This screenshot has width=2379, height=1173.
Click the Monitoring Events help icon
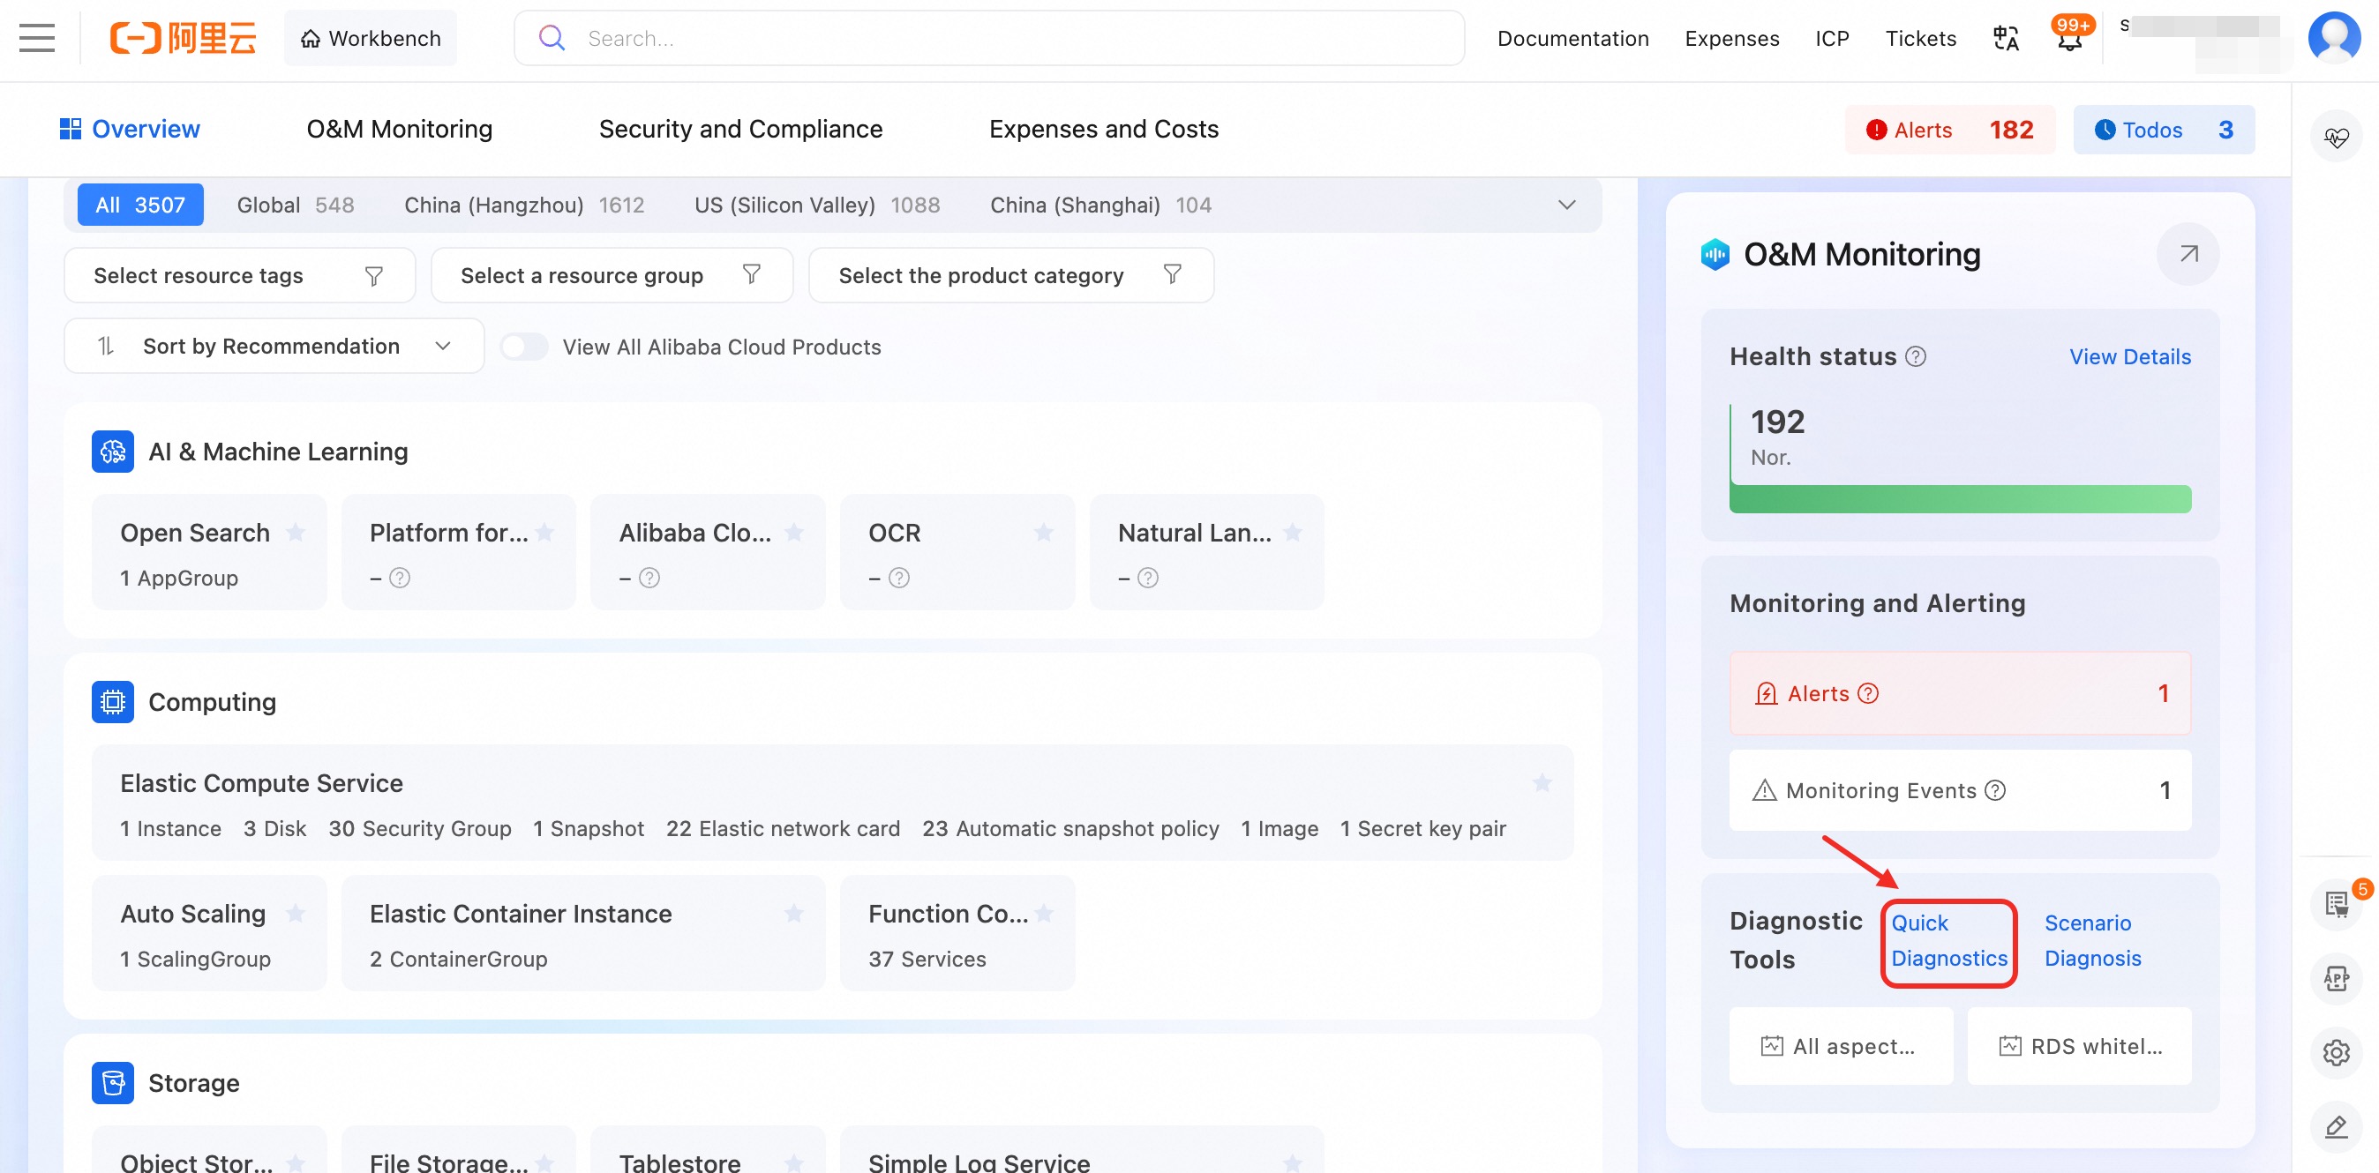[1995, 790]
